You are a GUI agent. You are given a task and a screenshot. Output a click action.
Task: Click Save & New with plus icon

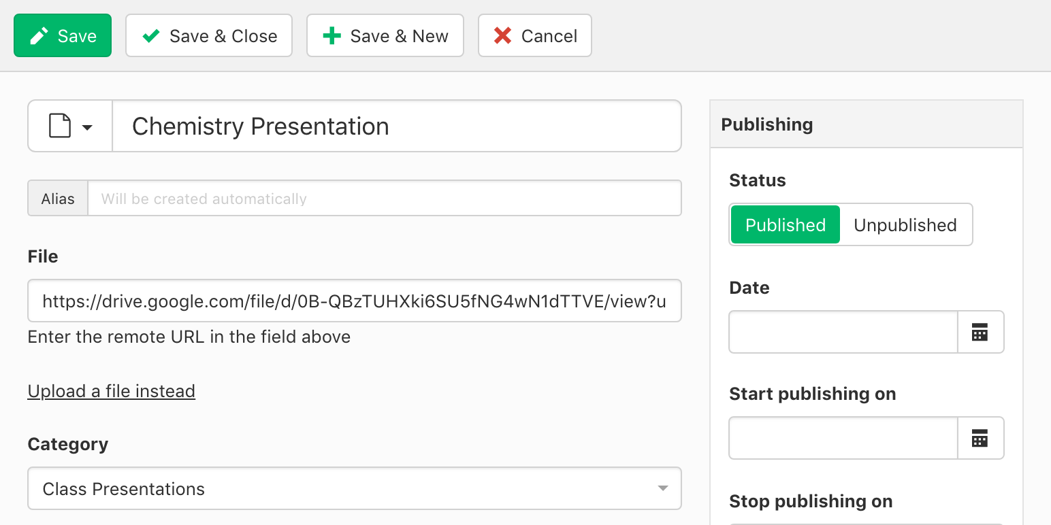pyautogui.click(x=385, y=36)
